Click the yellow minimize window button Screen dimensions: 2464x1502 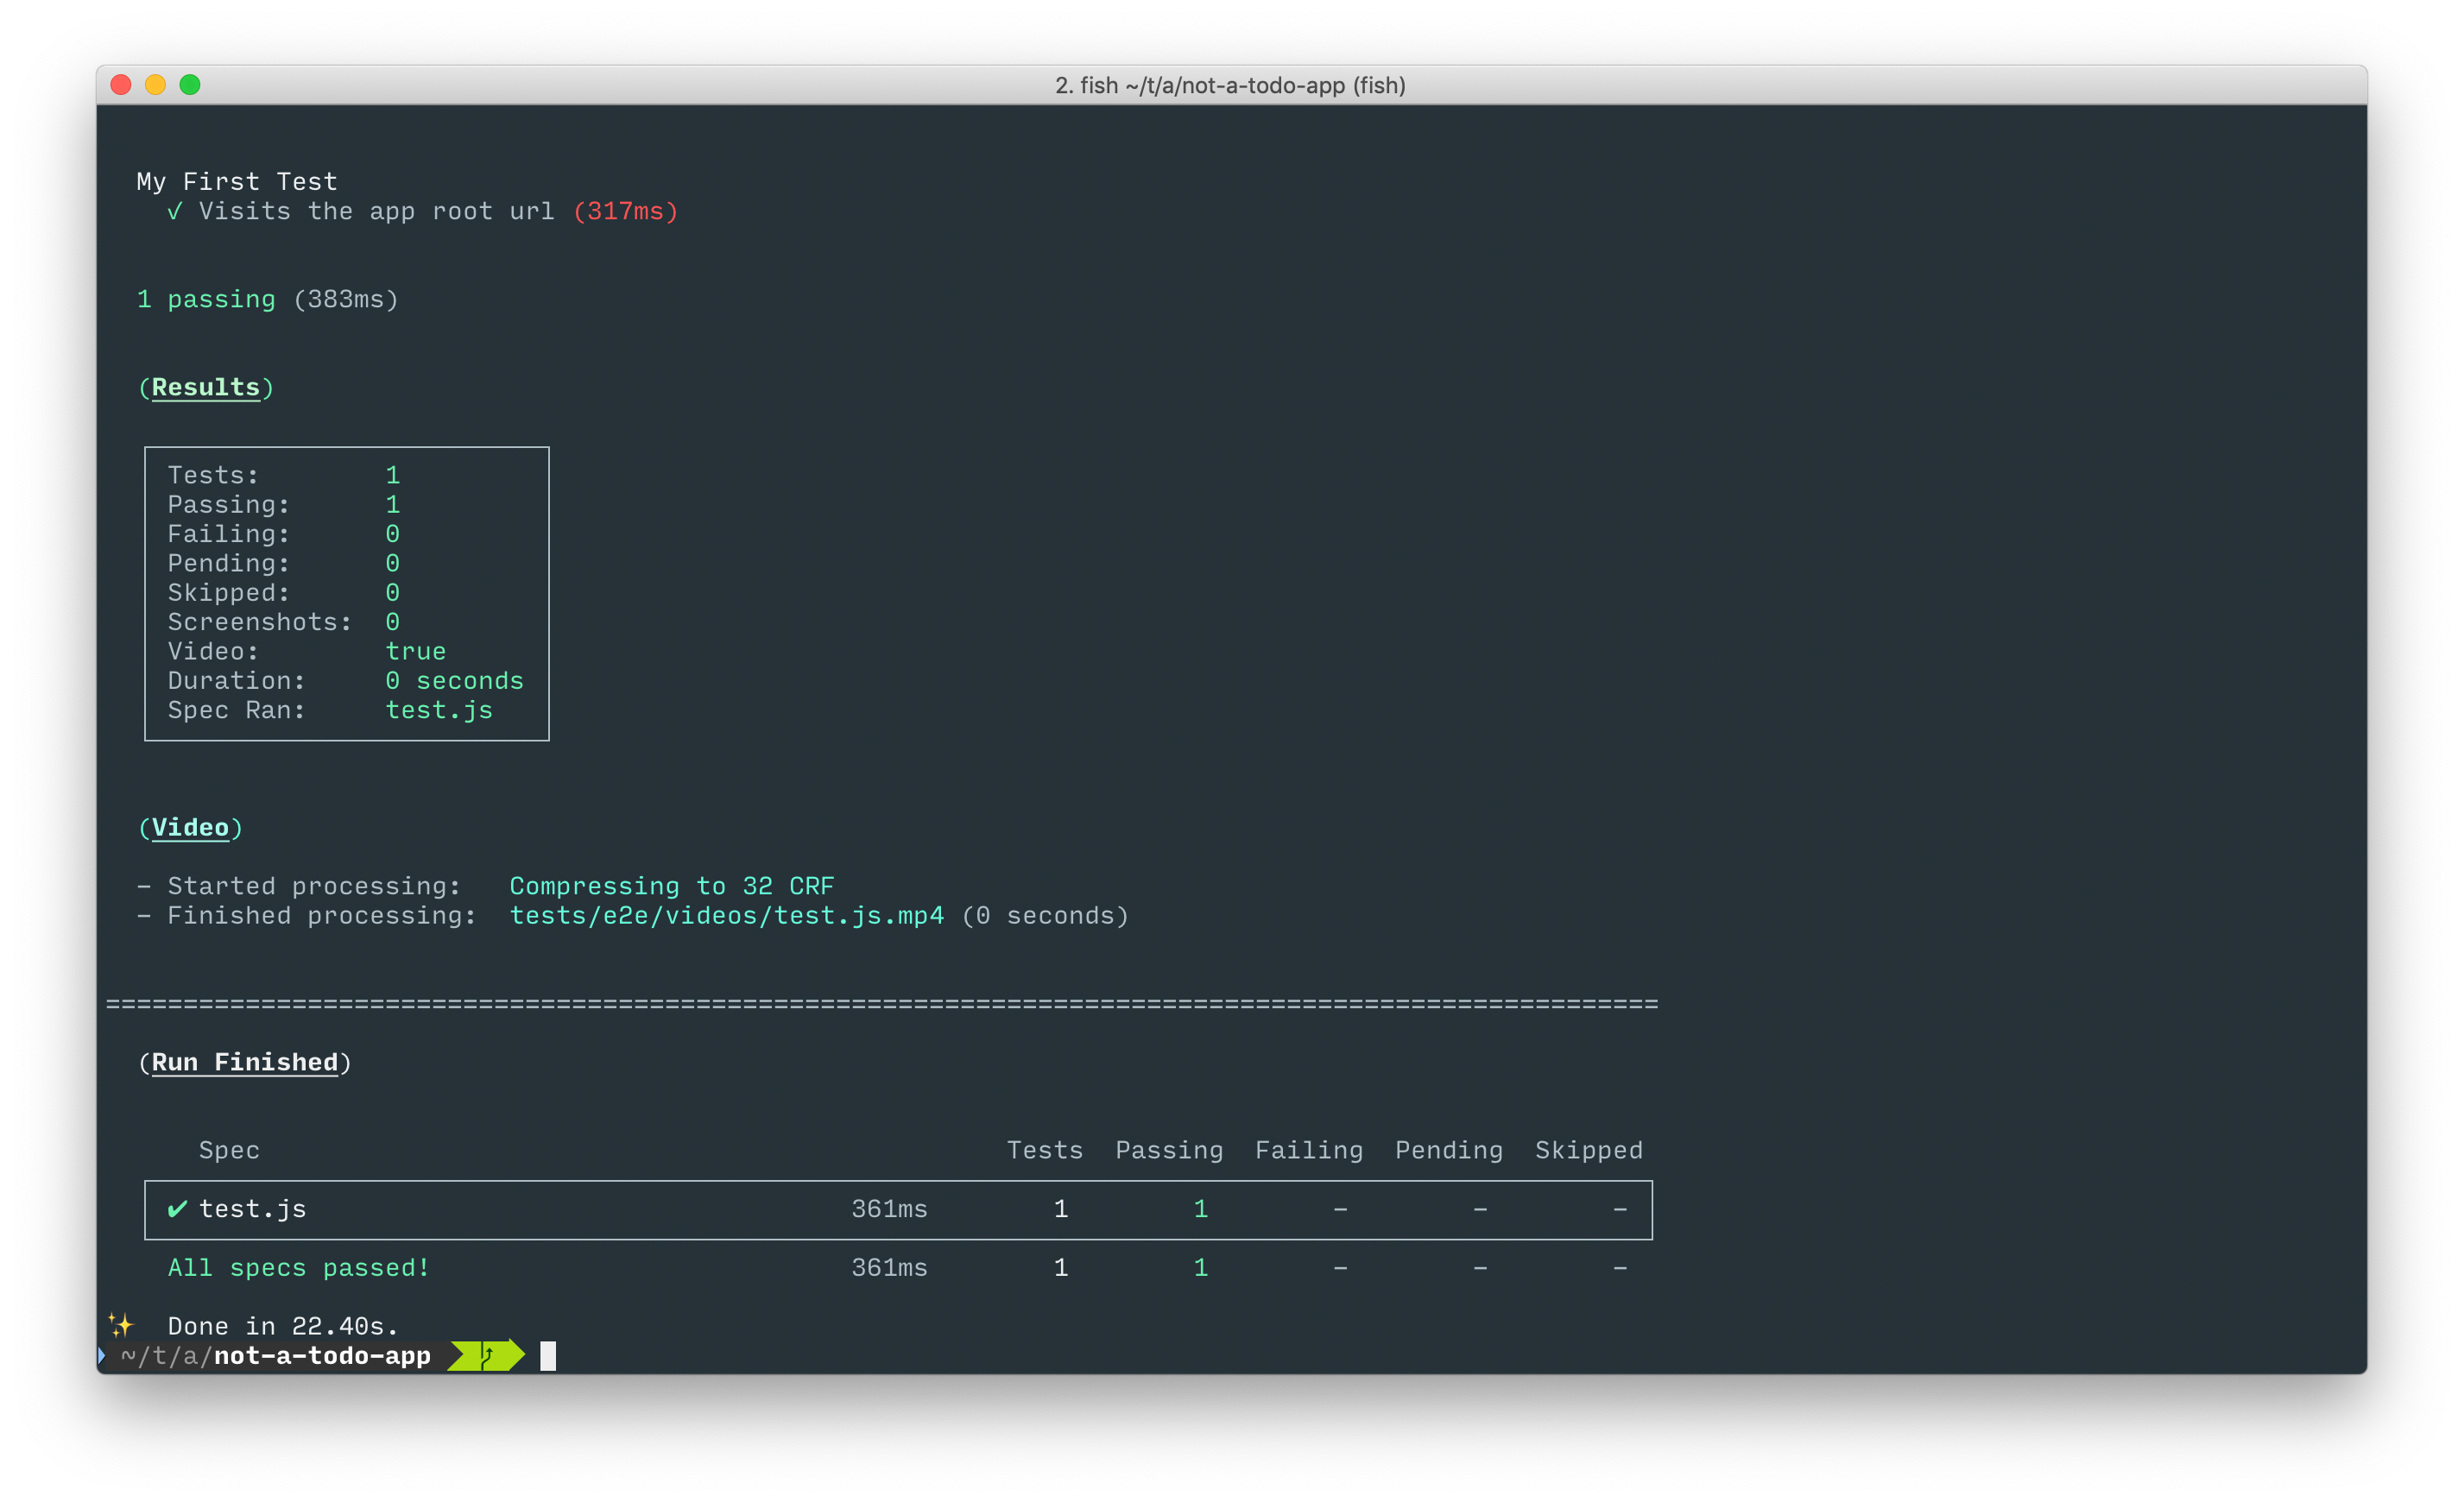point(155,85)
